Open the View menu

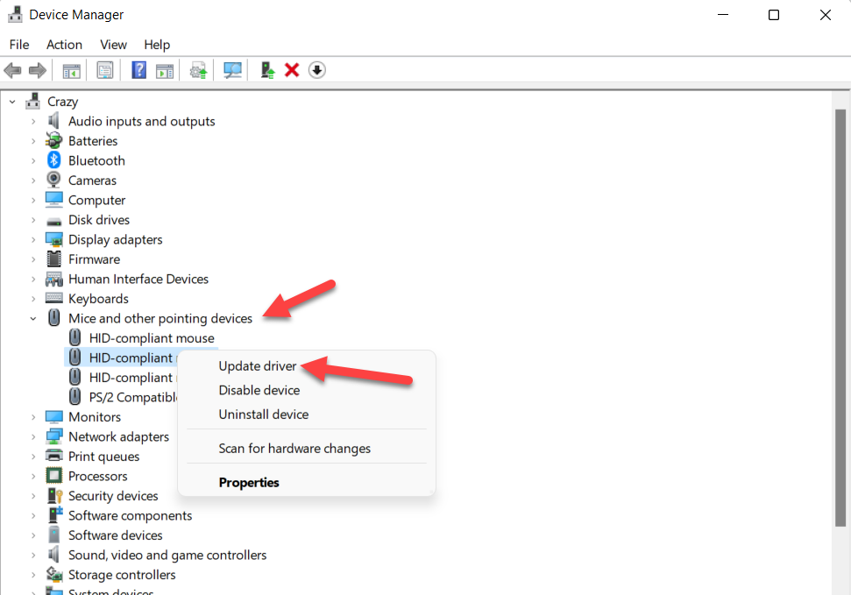point(113,45)
